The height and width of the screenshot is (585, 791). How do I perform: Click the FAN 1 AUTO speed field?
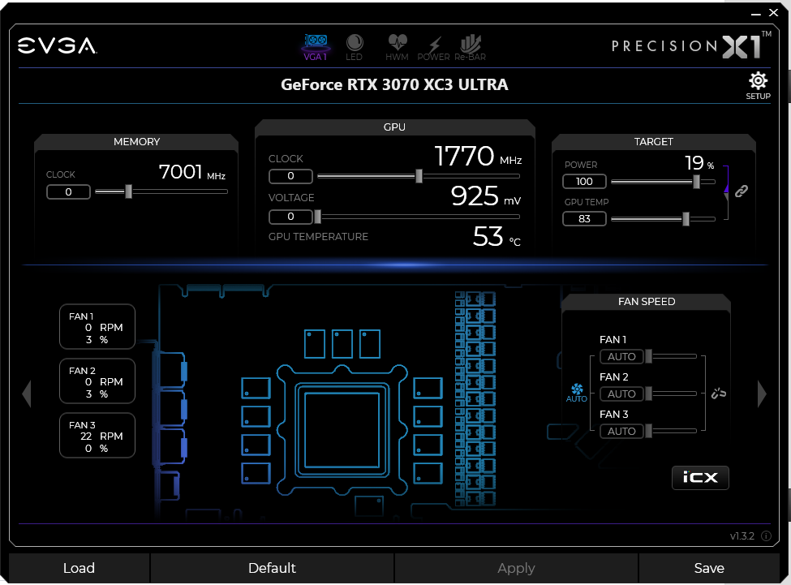coord(621,356)
